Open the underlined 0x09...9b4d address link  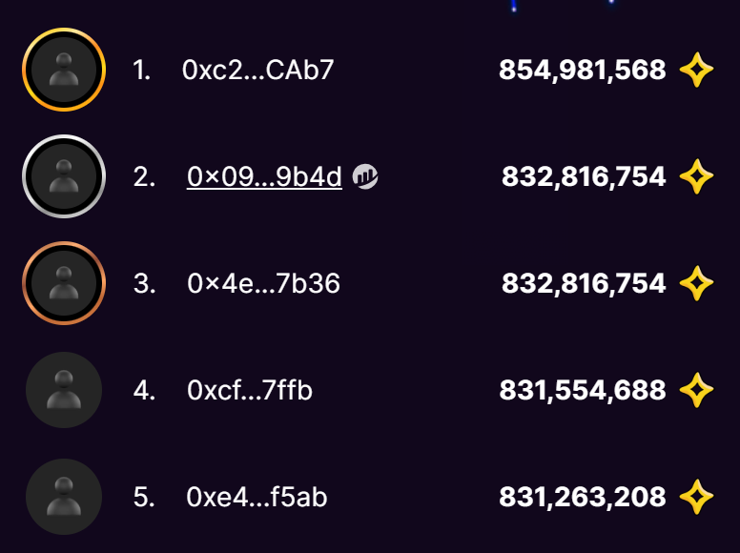(x=264, y=176)
